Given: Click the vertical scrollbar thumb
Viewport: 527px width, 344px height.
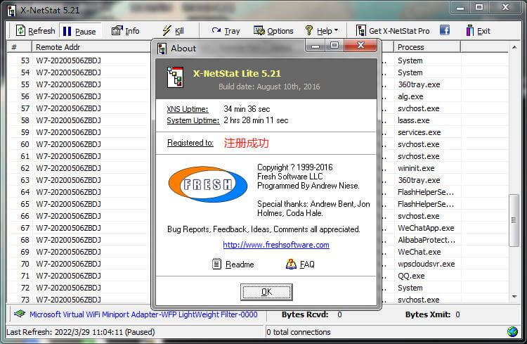Looking at the screenshot, I should pos(514,220).
